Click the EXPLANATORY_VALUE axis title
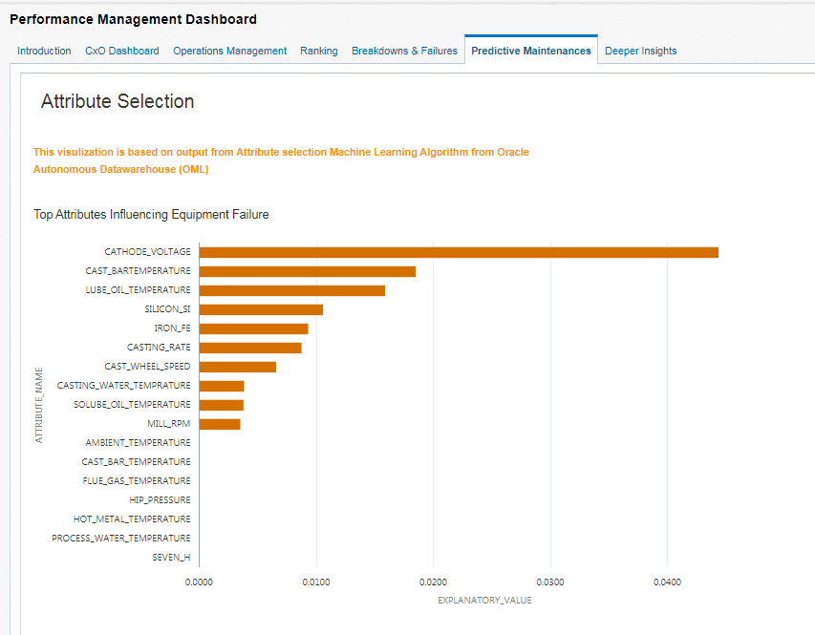Viewport: 815px width, 635px height. 484,600
